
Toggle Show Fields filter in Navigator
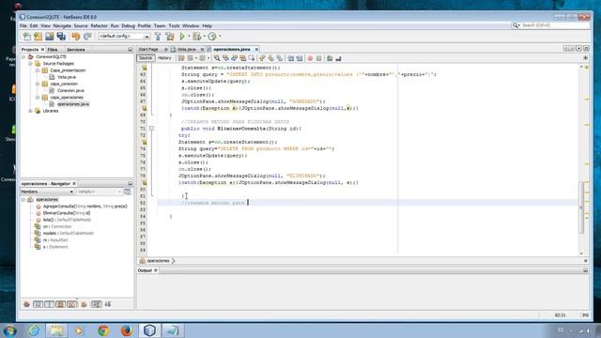[38, 304]
